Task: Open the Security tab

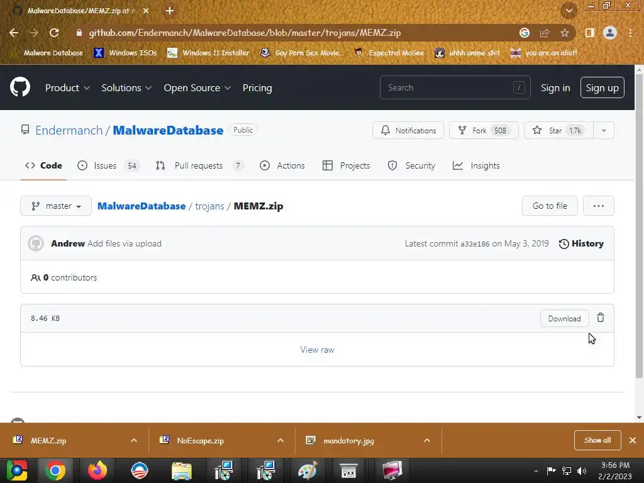Action: click(411, 165)
